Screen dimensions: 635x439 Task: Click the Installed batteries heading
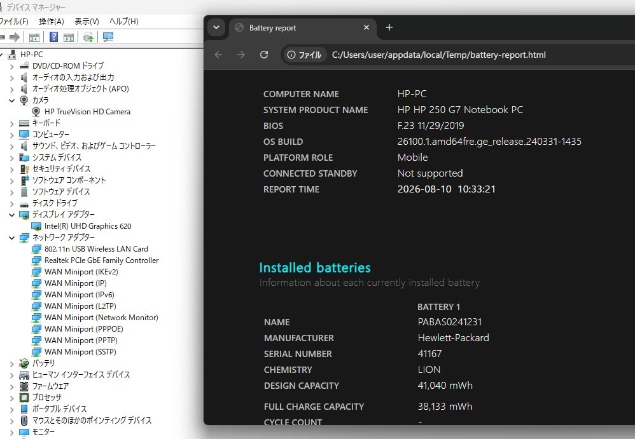(x=315, y=267)
